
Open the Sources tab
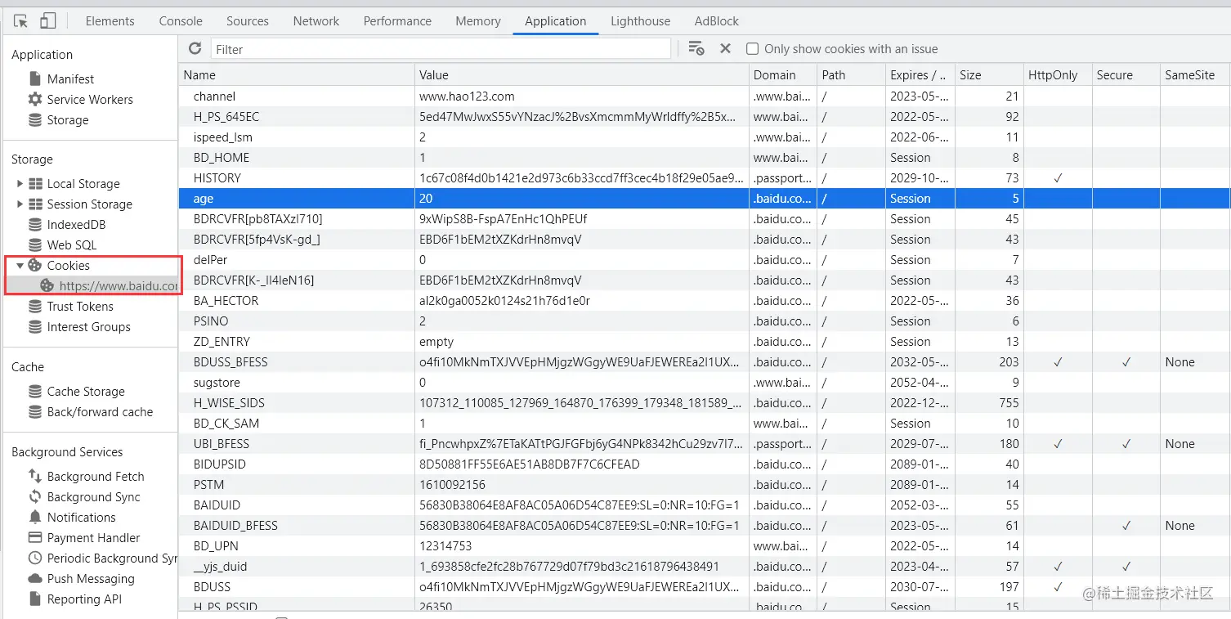tap(248, 21)
